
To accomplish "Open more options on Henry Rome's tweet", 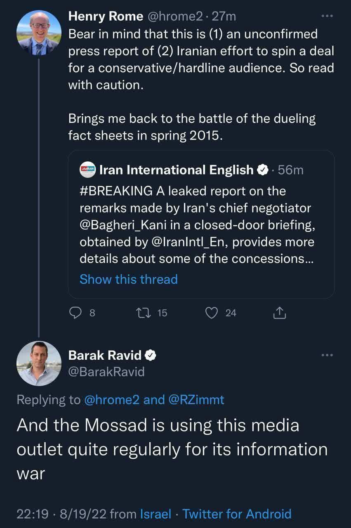I will 327,16.
